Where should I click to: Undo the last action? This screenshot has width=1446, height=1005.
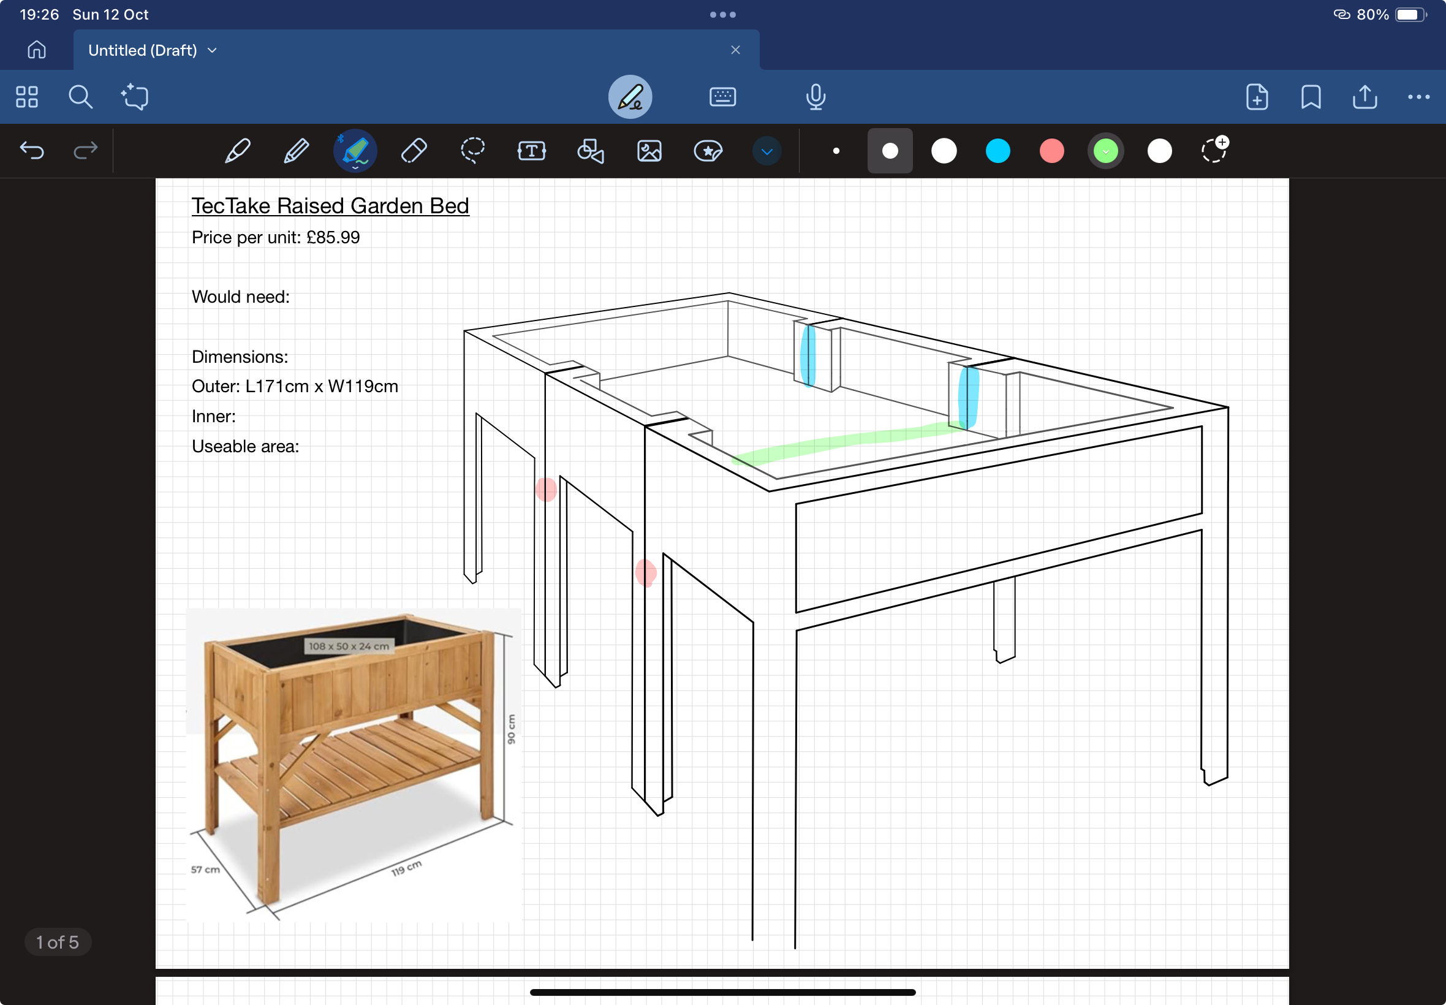pos(31,151)
